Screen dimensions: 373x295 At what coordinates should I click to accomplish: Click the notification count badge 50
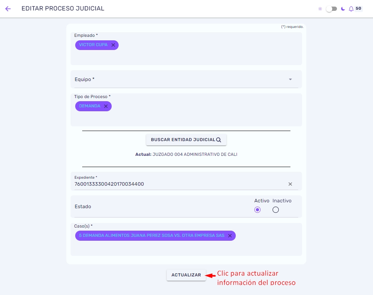pos(358,8)
